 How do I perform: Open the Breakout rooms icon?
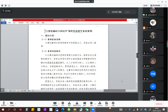(x=100, y=104)
